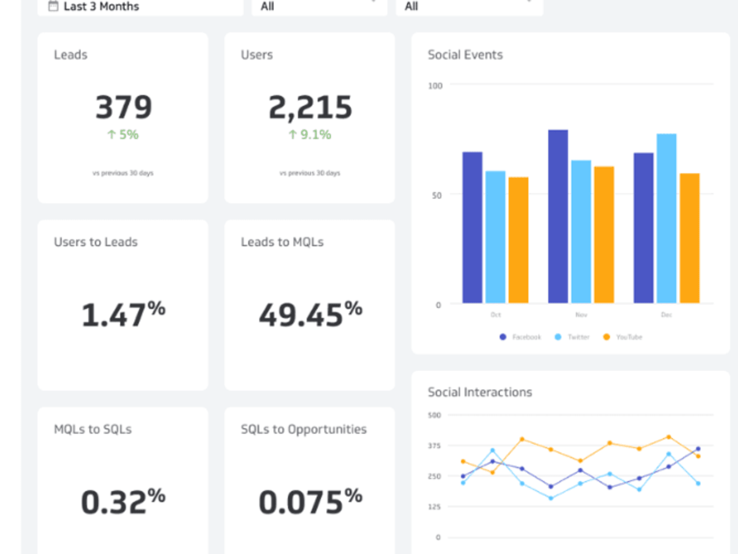Click the orange Oct bar in Social Events

click(x=519, y=240)
